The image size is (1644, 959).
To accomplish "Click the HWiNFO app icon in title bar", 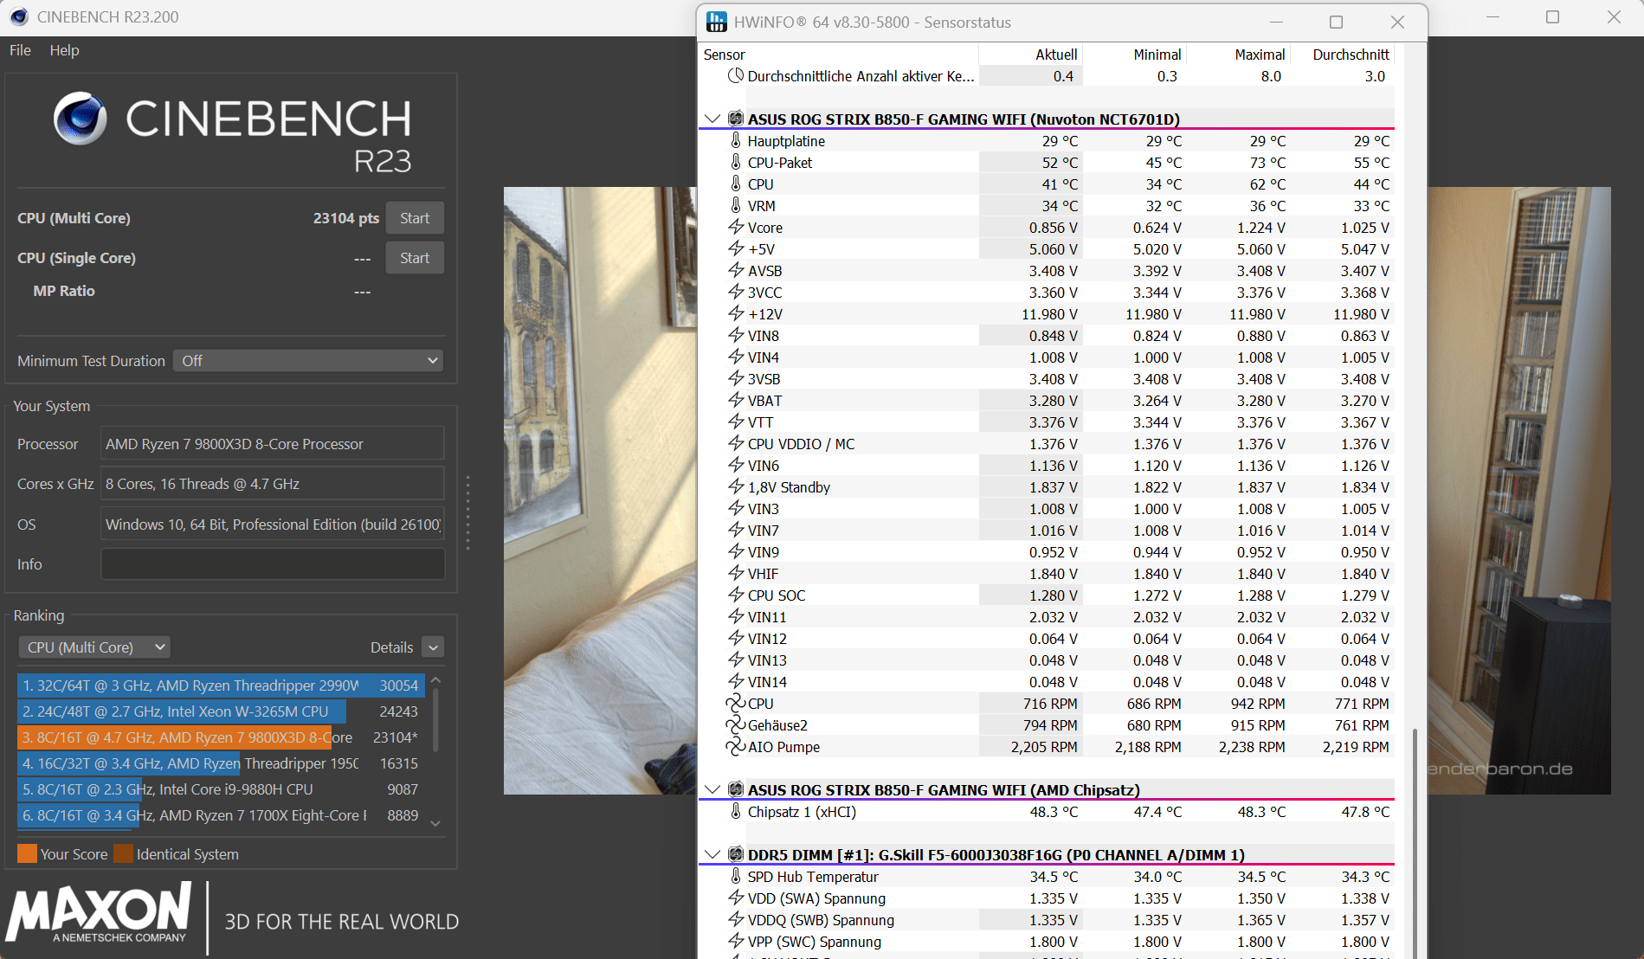I will (x=716, y=22).
